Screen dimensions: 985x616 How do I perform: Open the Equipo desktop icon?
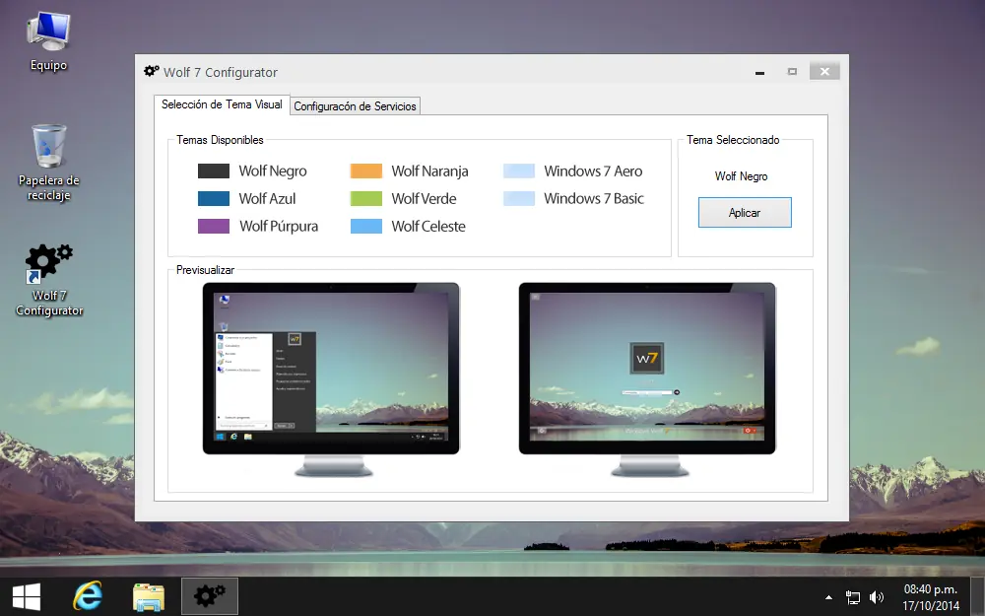(48, 41)
